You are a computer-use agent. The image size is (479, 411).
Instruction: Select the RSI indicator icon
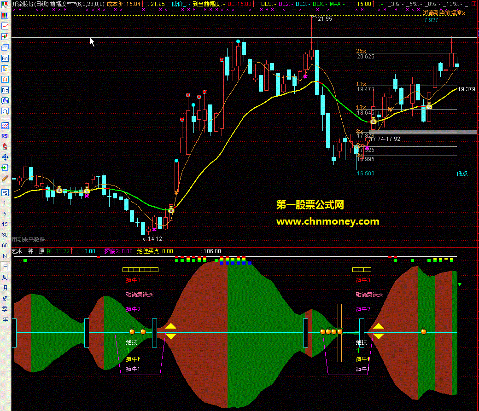click(5, 136)
